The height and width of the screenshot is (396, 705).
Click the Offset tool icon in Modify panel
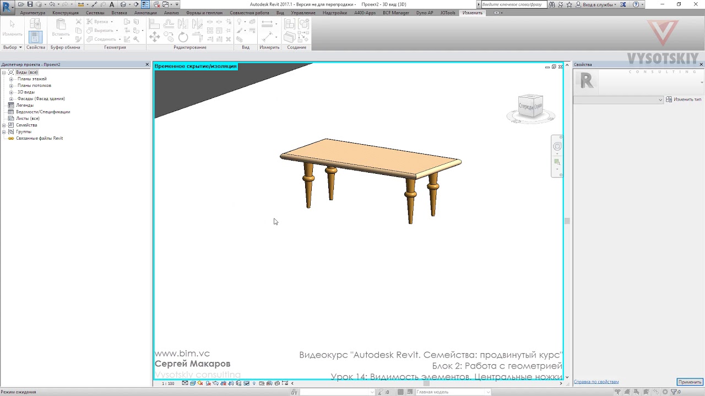pyautogui.click(x=169, y=23)
